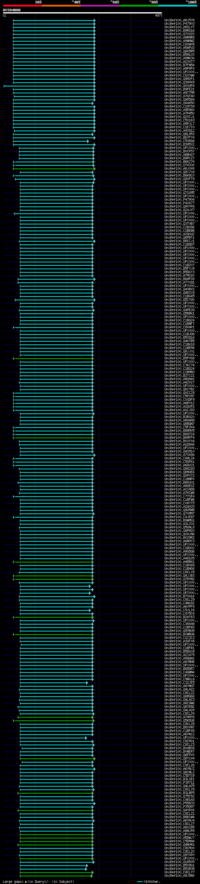The image size is (200, 884).
Task: Select the UniRef100_Q71UM5 label
Action: click(179, 193)
